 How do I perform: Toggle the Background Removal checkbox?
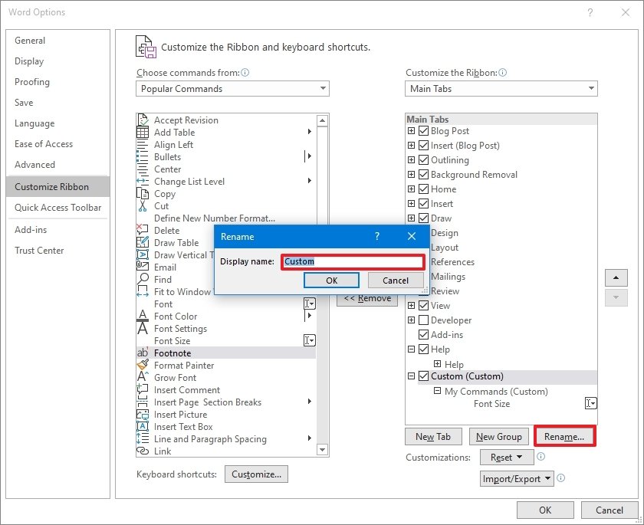(x=423, y=175)
